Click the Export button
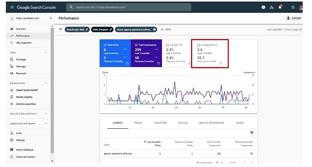Viewport: 312px width, 167px height. coord(294,18)
